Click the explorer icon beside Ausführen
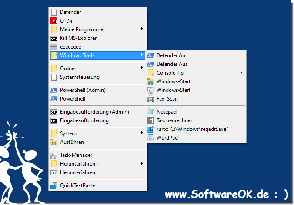Viewport: 294px width, 205px height. click(54, 142)
